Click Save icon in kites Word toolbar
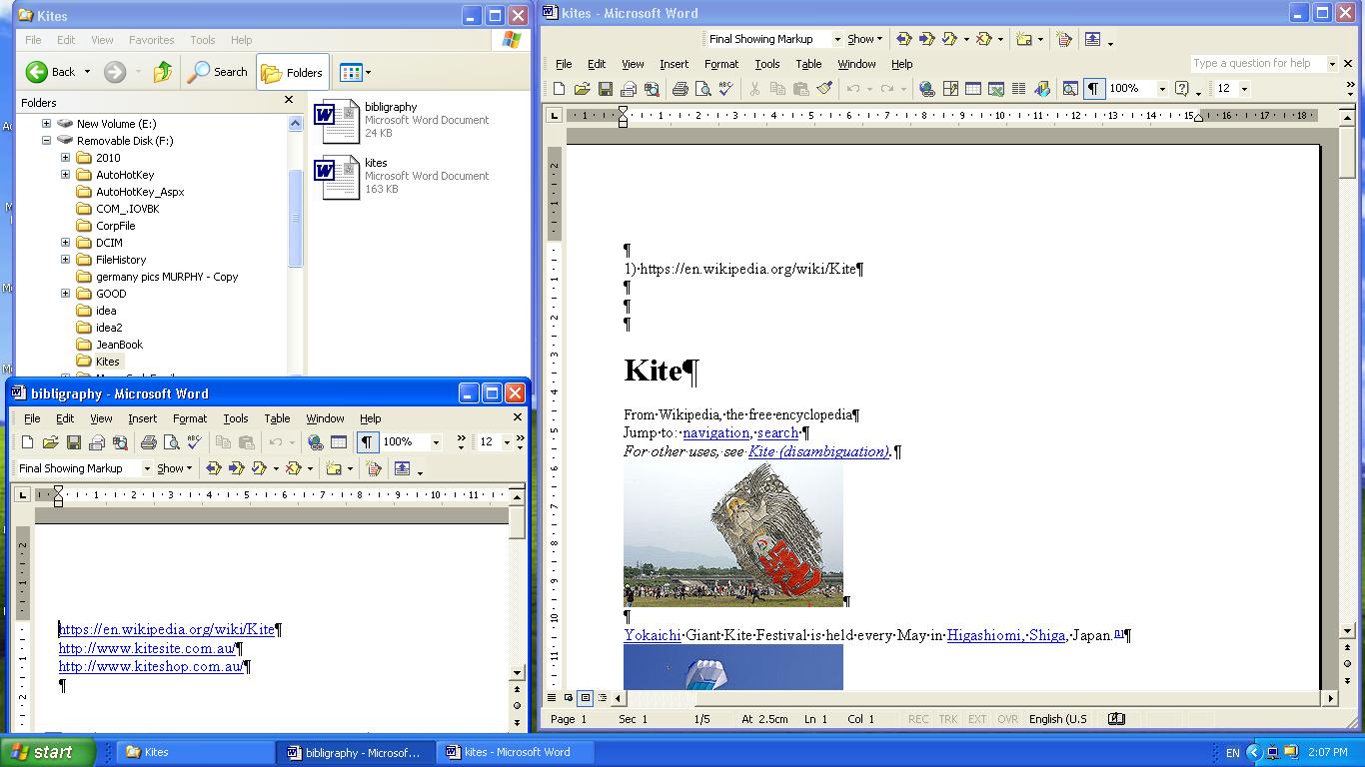 (606, 89)
